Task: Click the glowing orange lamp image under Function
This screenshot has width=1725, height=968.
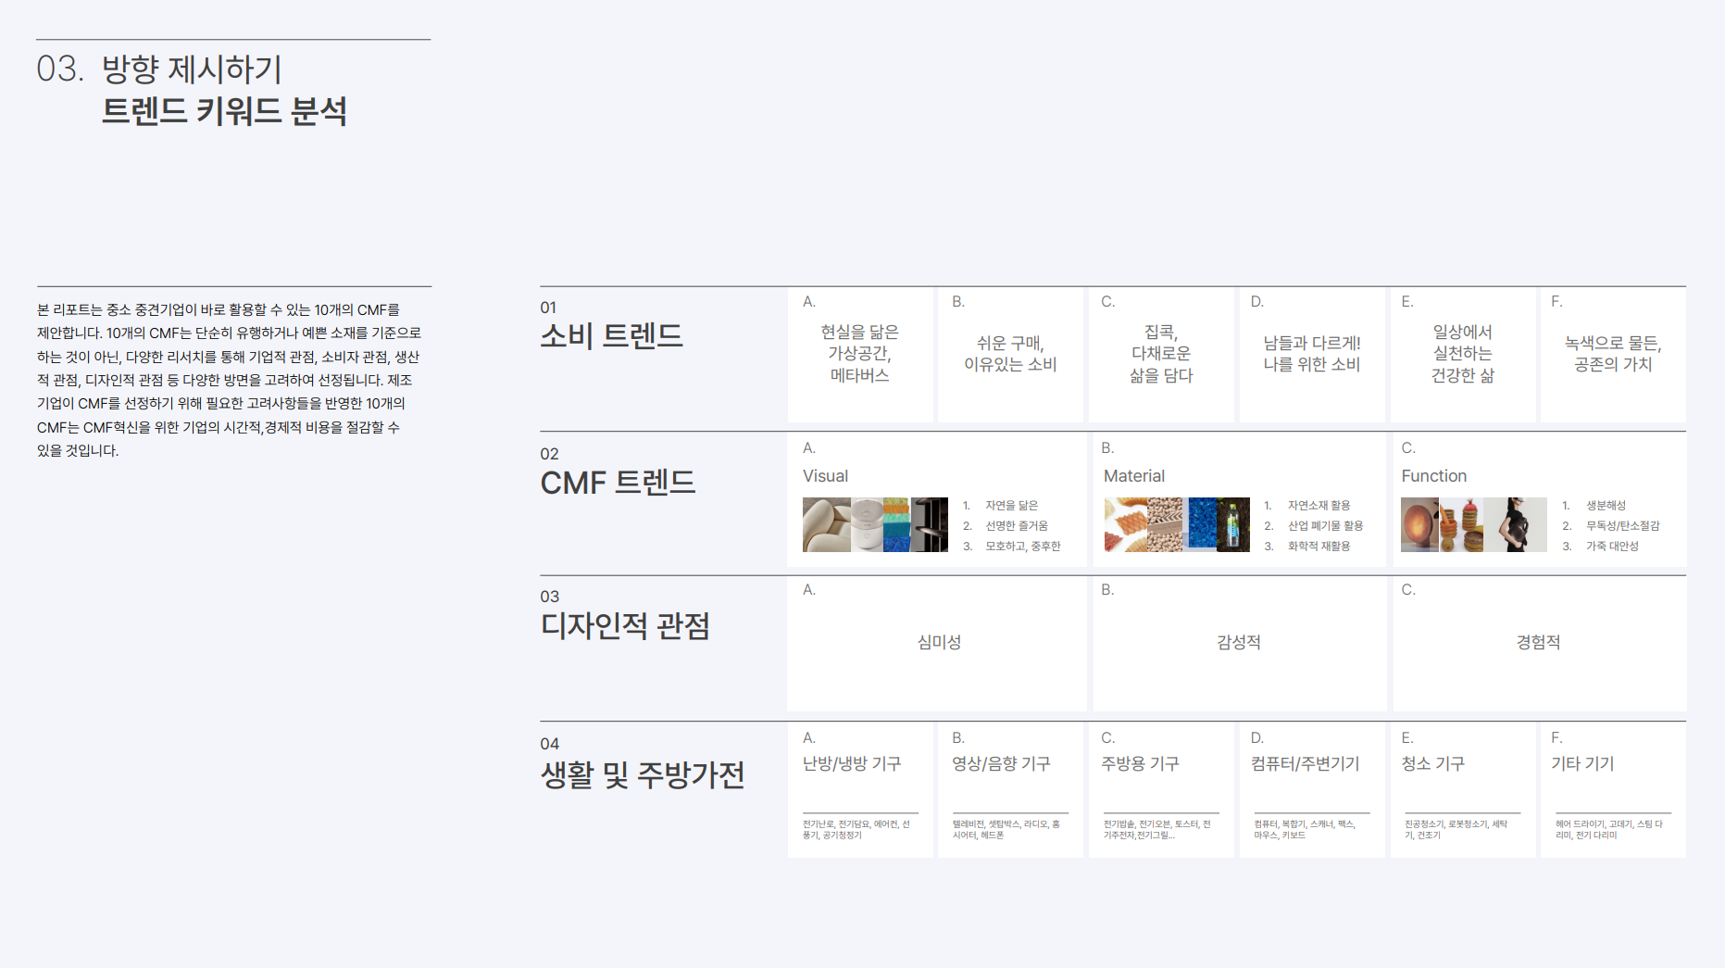Action: tap(1419, 524)
